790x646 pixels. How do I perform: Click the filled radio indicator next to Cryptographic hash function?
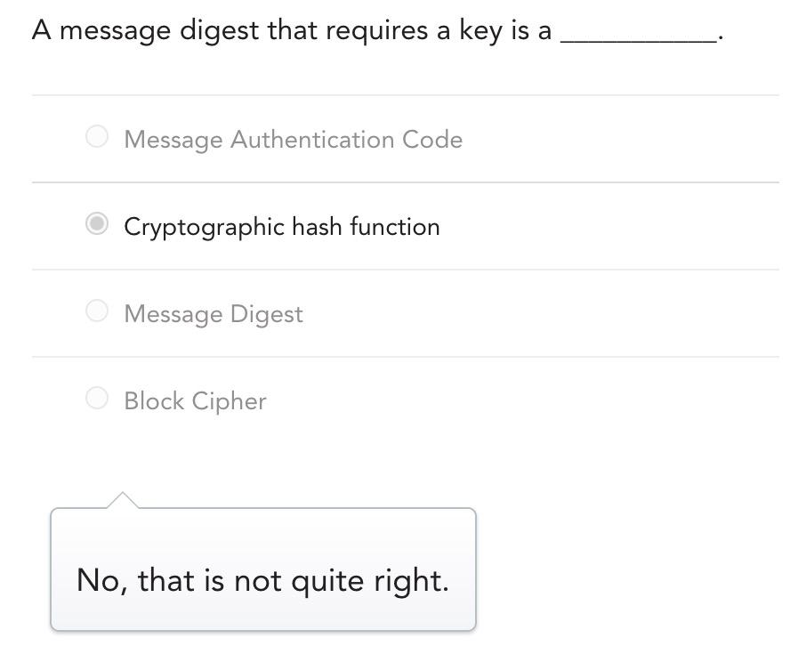pos(96,223)
